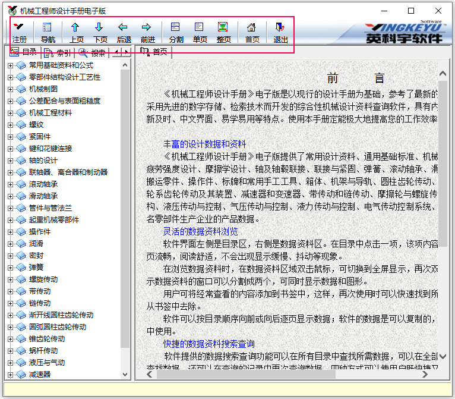455x399 pixels.
Task: Click the book icon beside 螺旋传动
Action: (x=21, y=279)
